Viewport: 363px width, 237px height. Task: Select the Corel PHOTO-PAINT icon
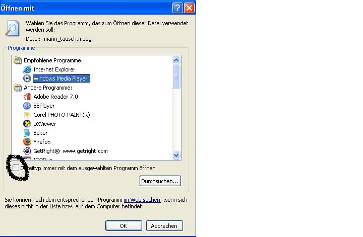pyautogui.click(x=27, y=115)
